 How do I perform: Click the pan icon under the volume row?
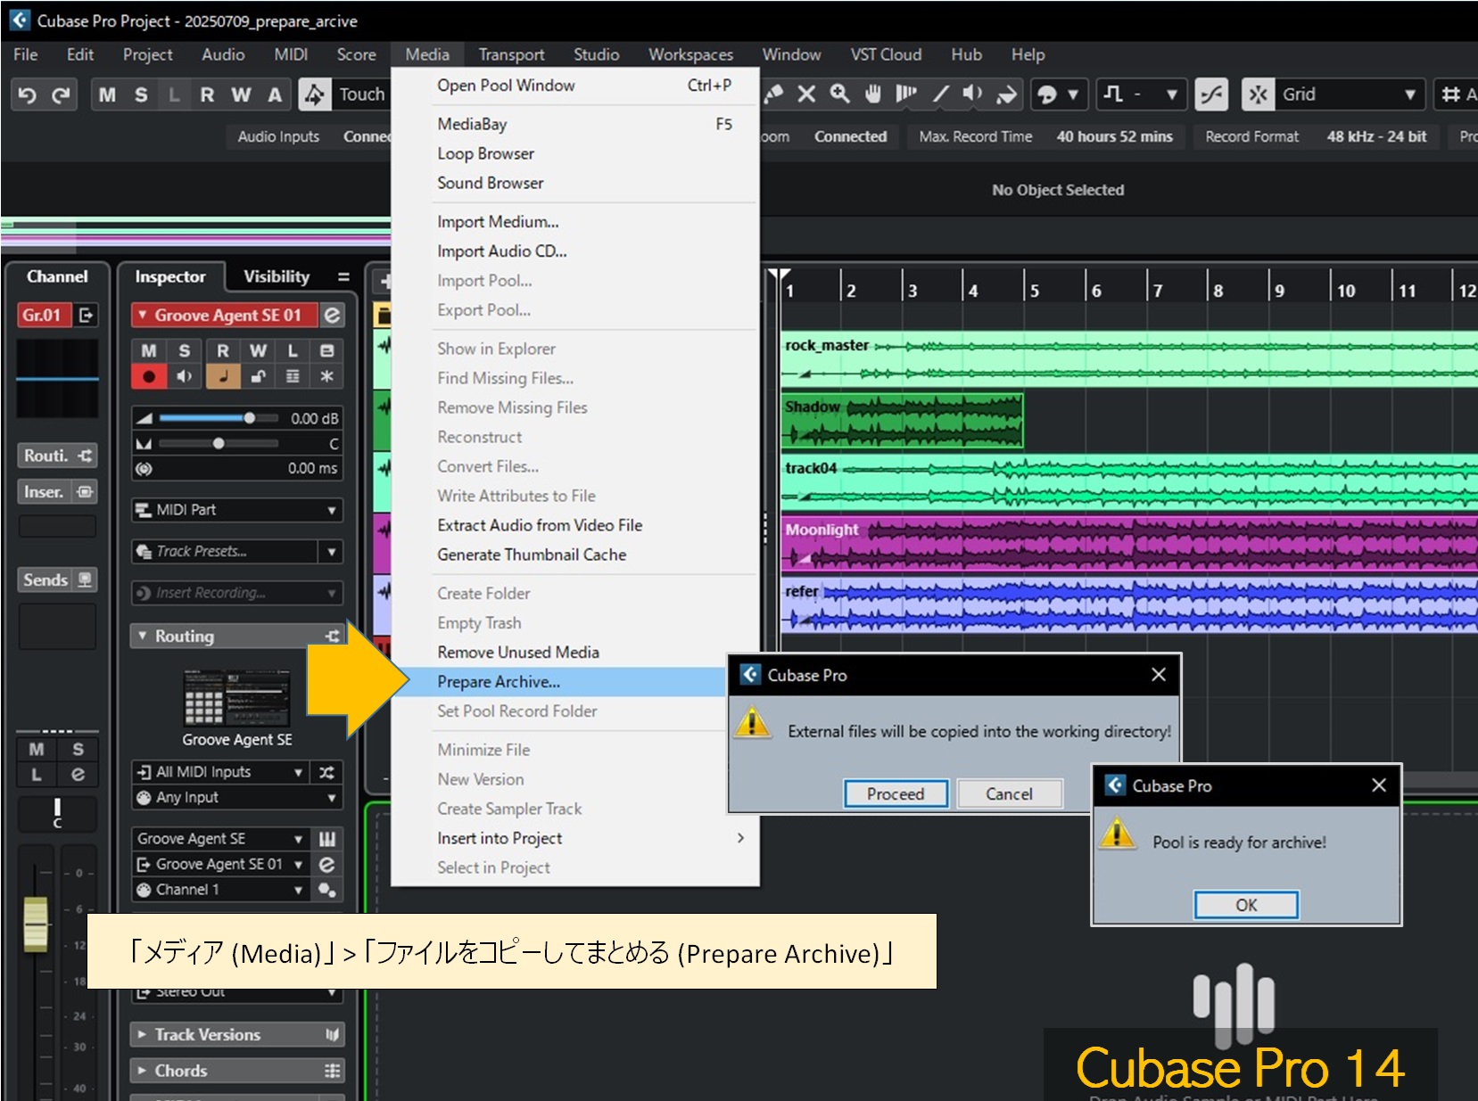coord(144,443)
